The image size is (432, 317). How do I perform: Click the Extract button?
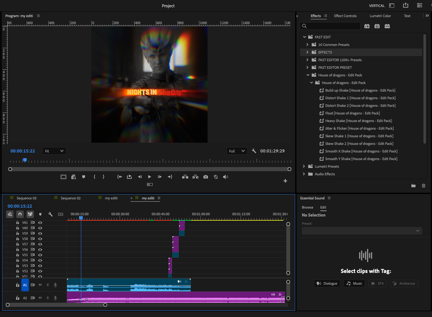point(195,177)
